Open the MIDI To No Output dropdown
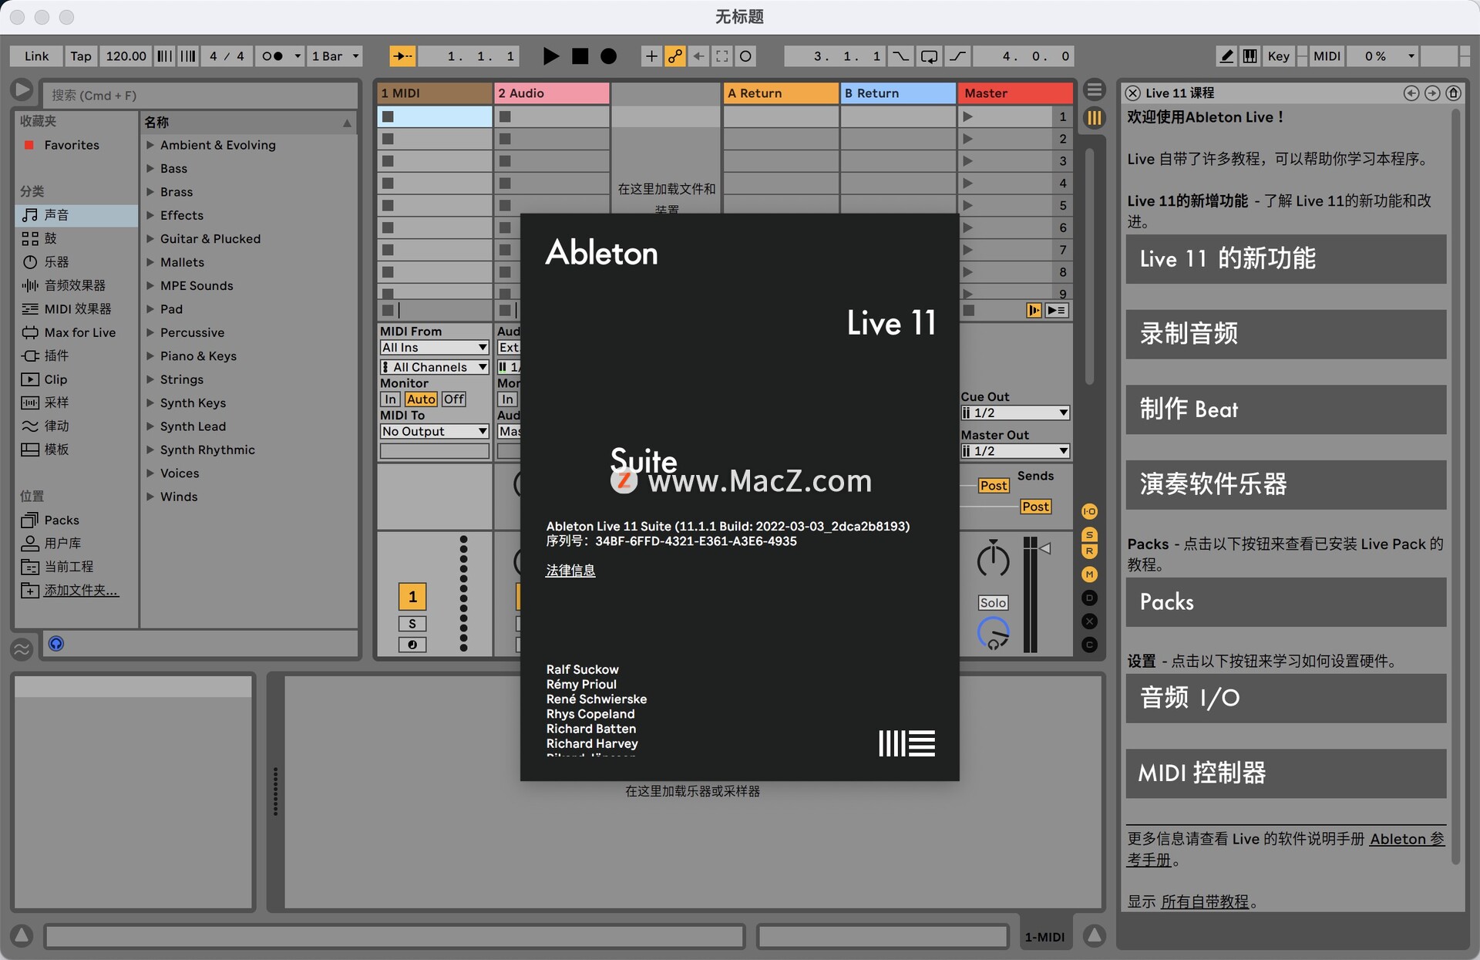 point(435,432)
